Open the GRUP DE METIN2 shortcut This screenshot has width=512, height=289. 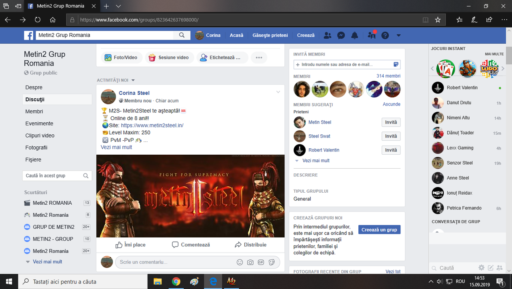pos(54,227)
